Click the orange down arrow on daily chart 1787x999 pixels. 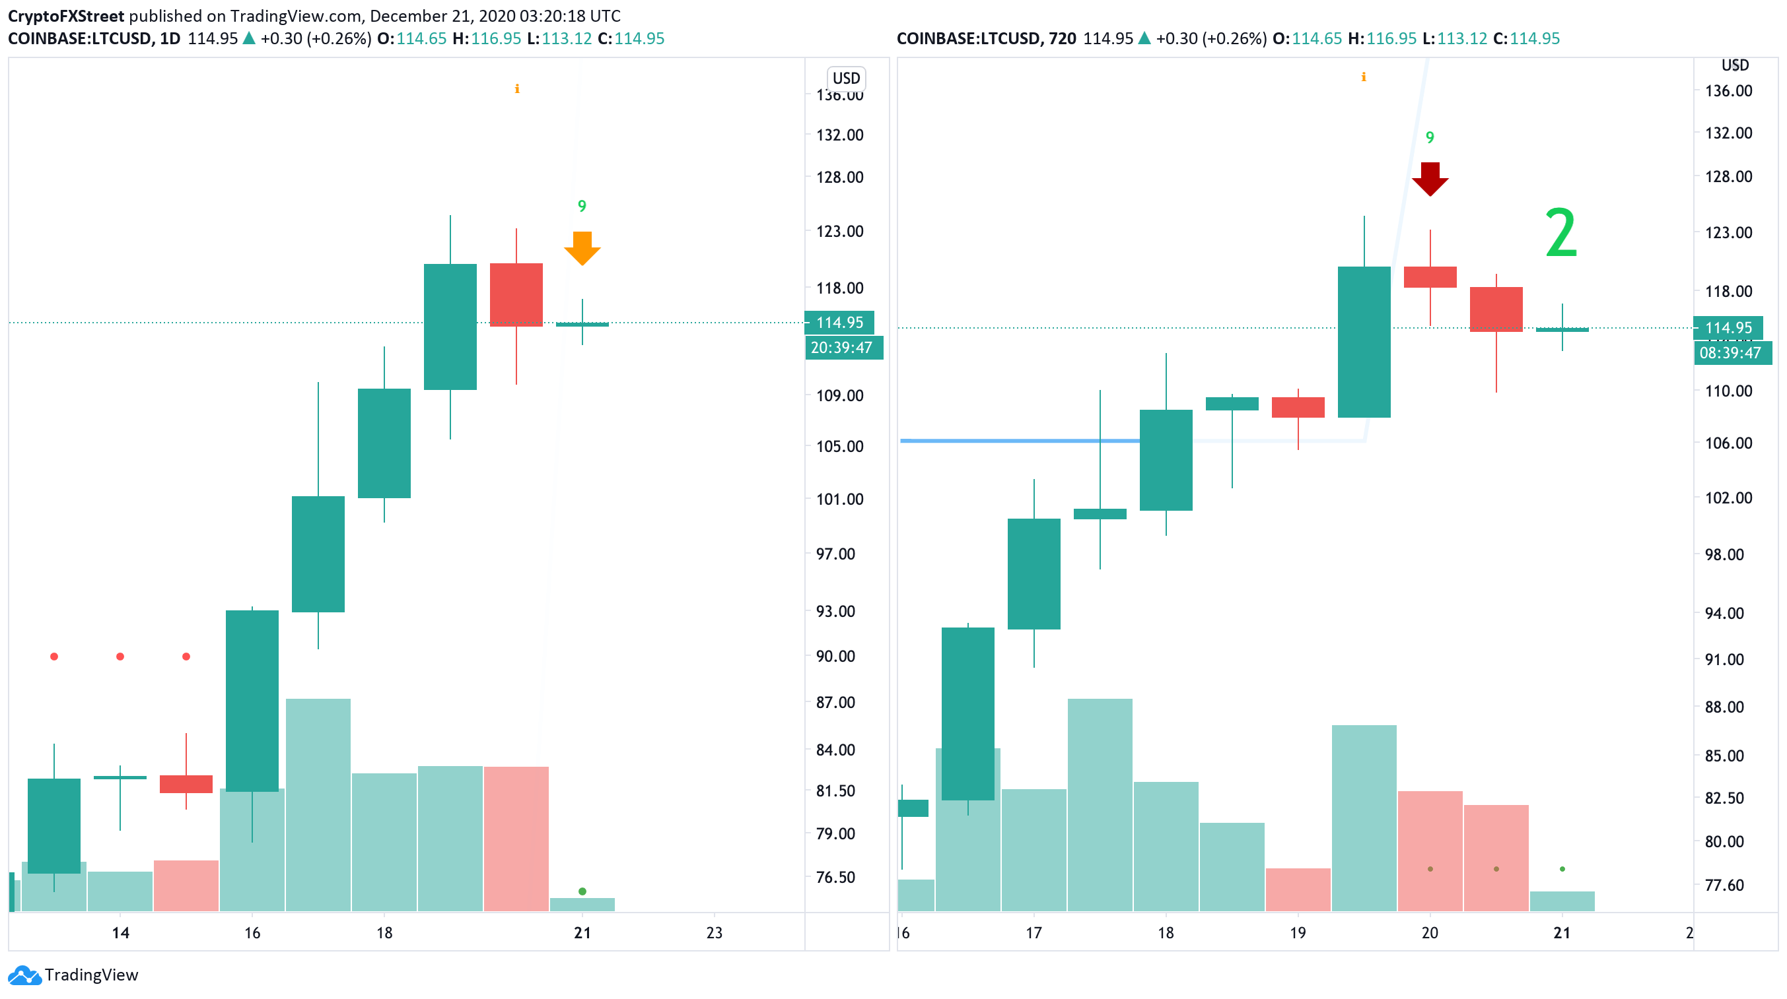pyautogui.click(x=581, y=248)
